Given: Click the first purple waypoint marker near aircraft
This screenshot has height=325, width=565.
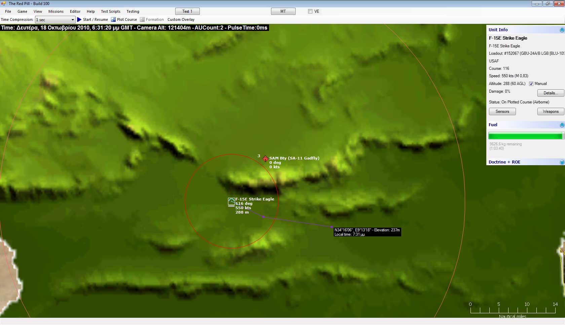Looking at the screenshot, I should tap(263, 217).
